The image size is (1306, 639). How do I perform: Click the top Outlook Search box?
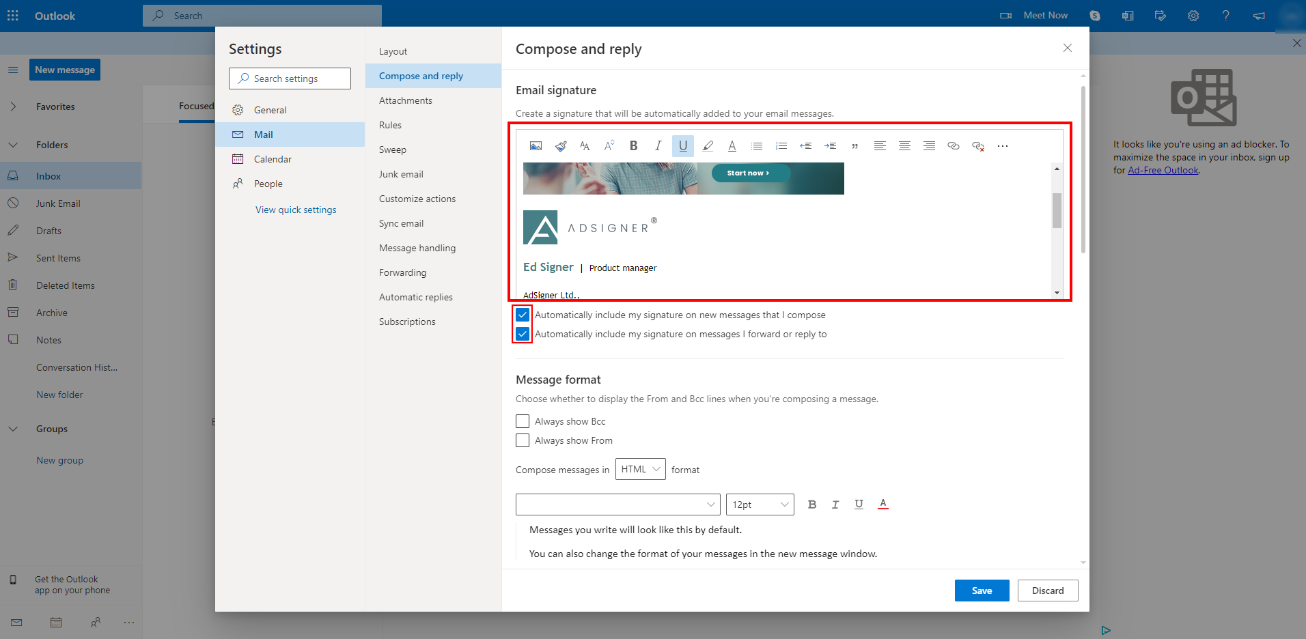[x=262, y=15]
